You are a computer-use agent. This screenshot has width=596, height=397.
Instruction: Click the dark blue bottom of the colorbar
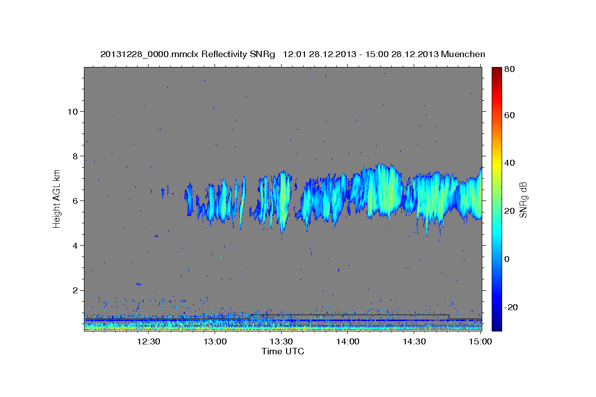point(496,325)
